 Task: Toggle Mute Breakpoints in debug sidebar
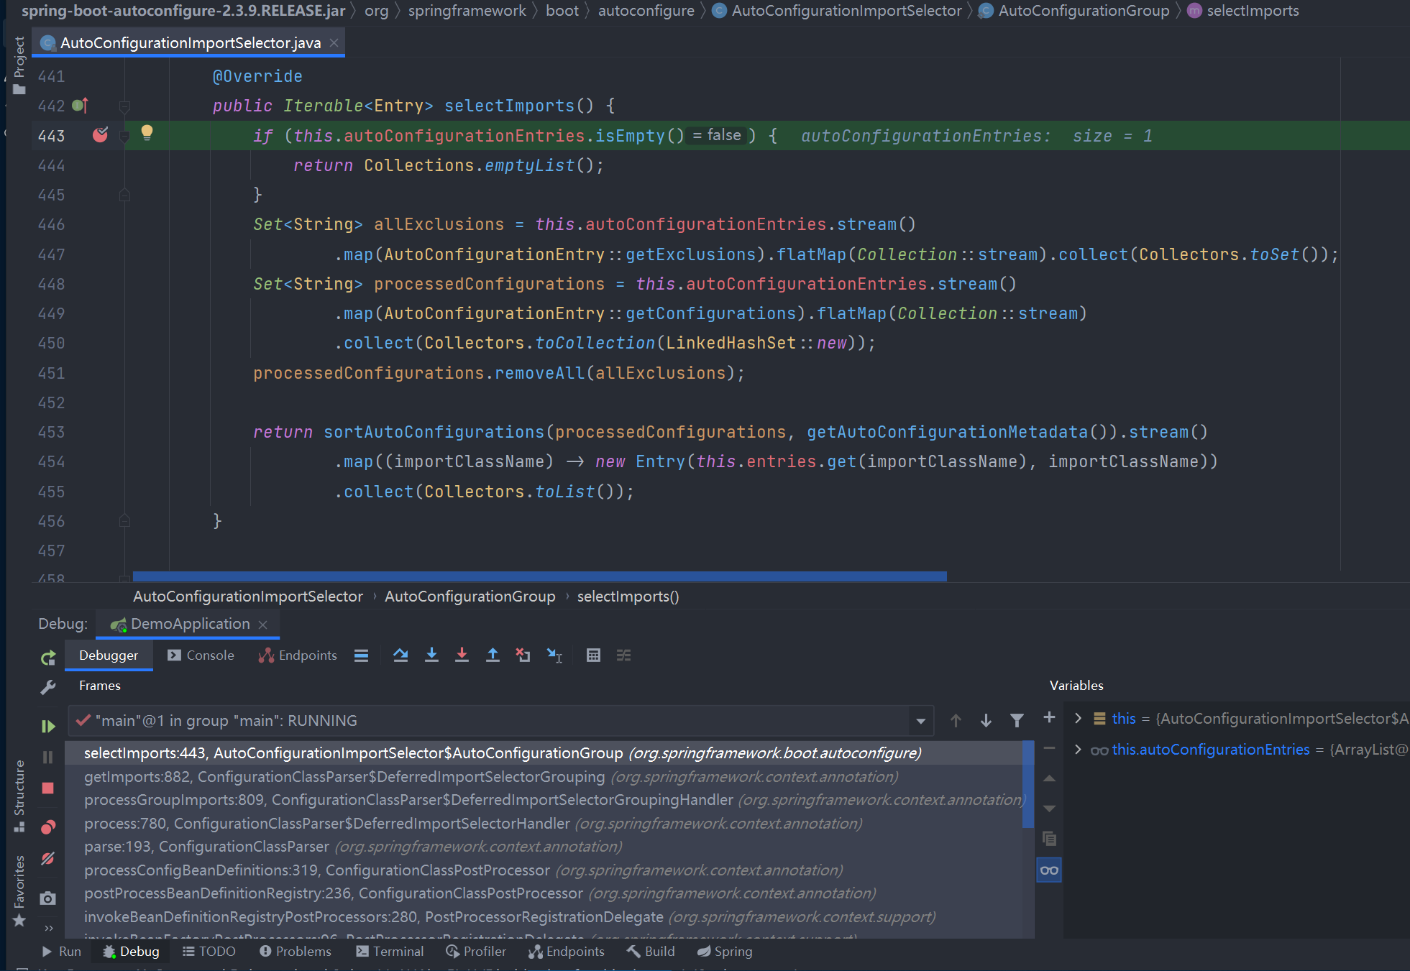(x=48, y=858)
